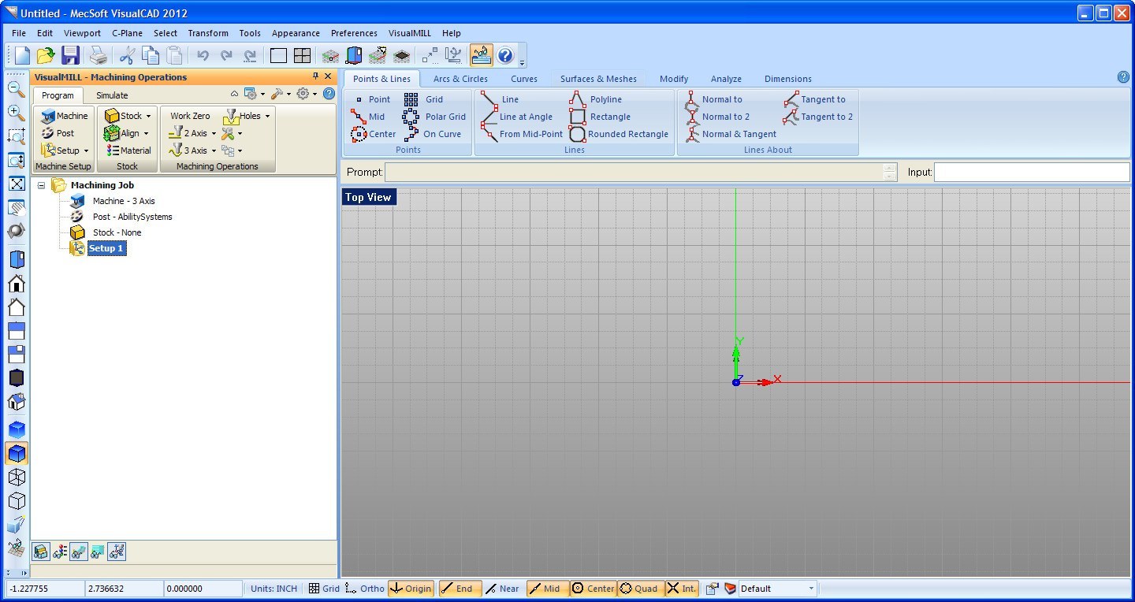Image resolution: width=1135 pixels, height=602 pixels.
Task: Open a file using the folder toolbar icon
Action: [45, 54]
